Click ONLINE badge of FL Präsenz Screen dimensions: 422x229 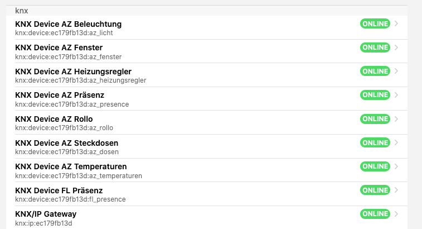click(375, 190)
